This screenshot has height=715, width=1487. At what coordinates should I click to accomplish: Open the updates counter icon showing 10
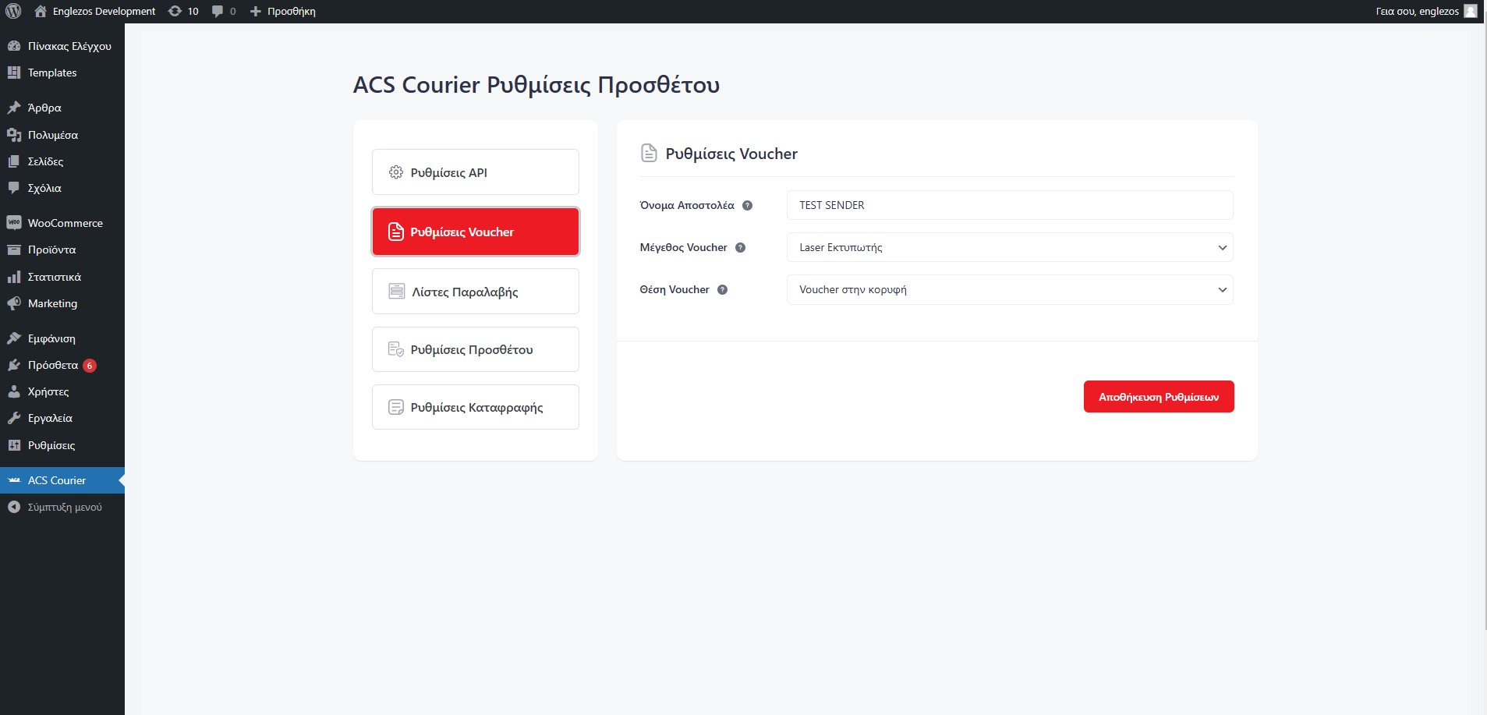pos(175,11)
